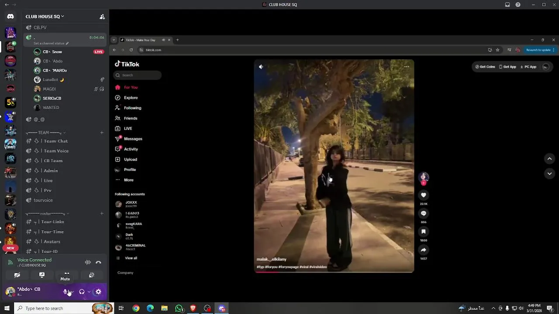The image size is (559, 314).
Task: Collapse the roster category
Action: (x=47, y=214)
